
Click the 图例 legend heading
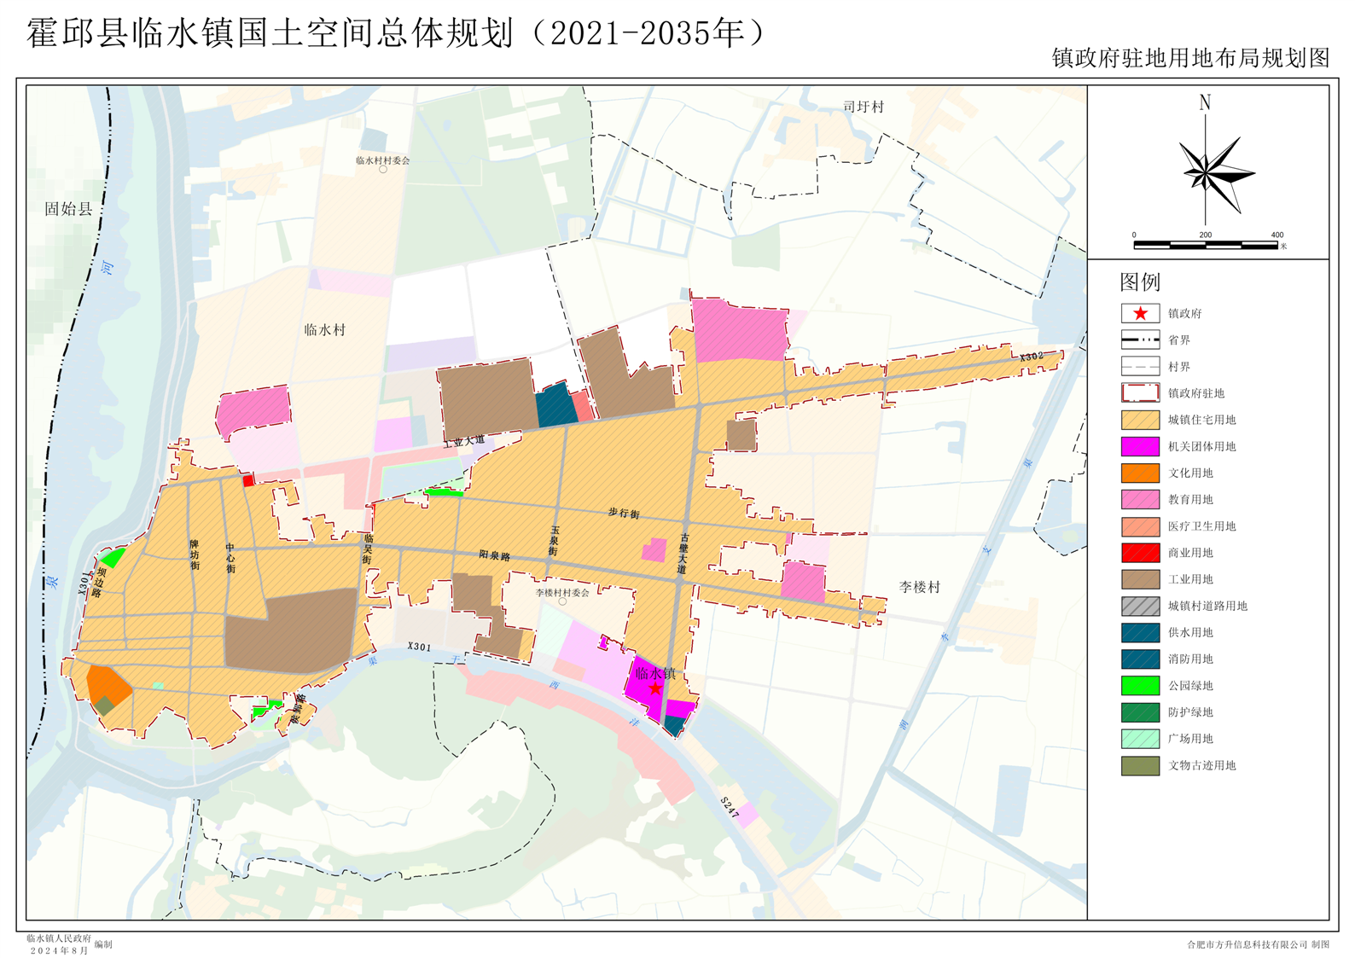(x=1140, y=282)
